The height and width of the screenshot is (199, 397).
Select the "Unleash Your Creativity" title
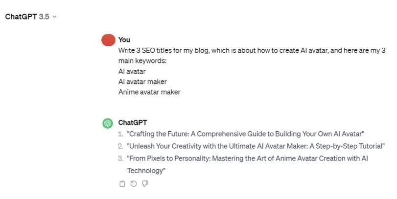coord(256,146)
